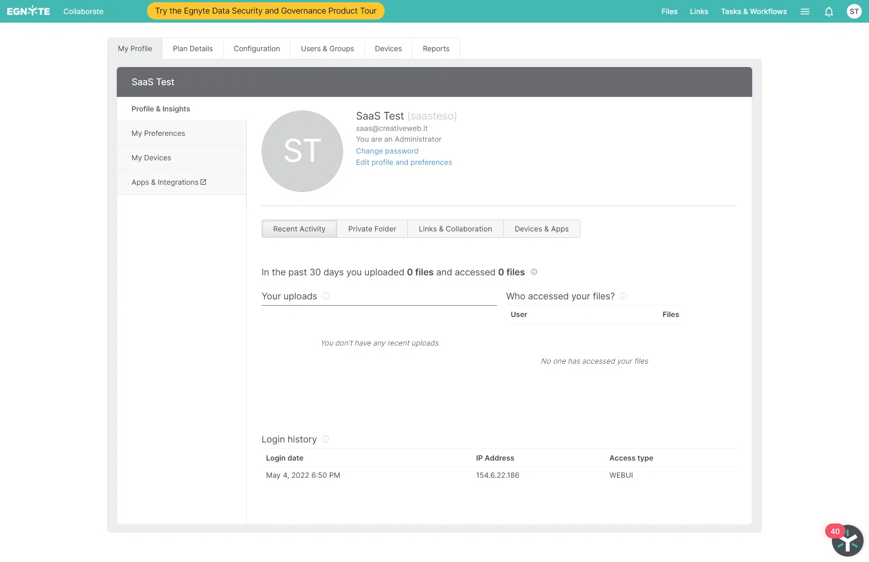This screenshot has width=869, height=562.
Task: Click info icon next to Who accessed your files
Action: (x=623, y=296)
